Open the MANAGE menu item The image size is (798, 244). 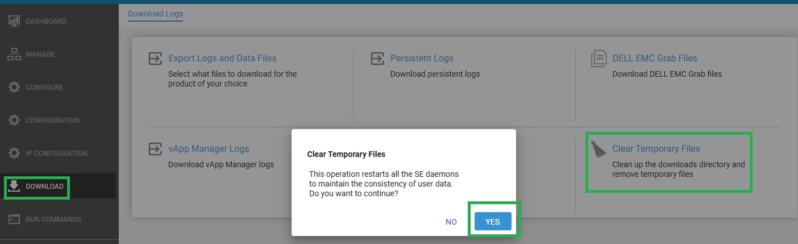coord(40,54)
